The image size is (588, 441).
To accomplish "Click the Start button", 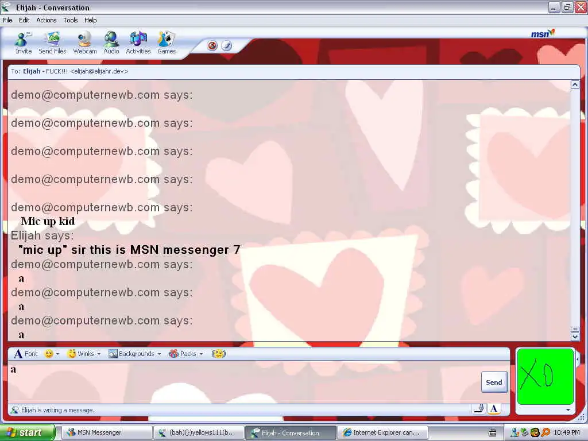I will click(27, 432).
